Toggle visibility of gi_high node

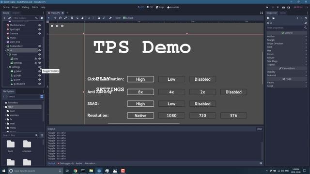click(x=40, y=75)
